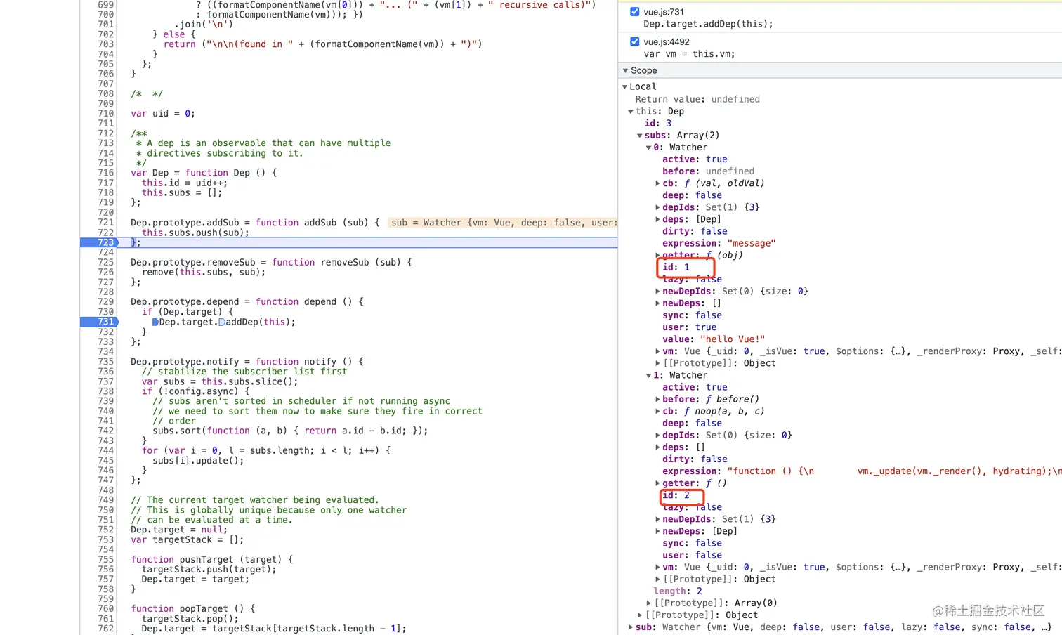This screenshot has height=635, width=1062.
Task: Expand "newDepIds: Set(1) {3}"
Action: pyautogui.click(x=657, y=519)
